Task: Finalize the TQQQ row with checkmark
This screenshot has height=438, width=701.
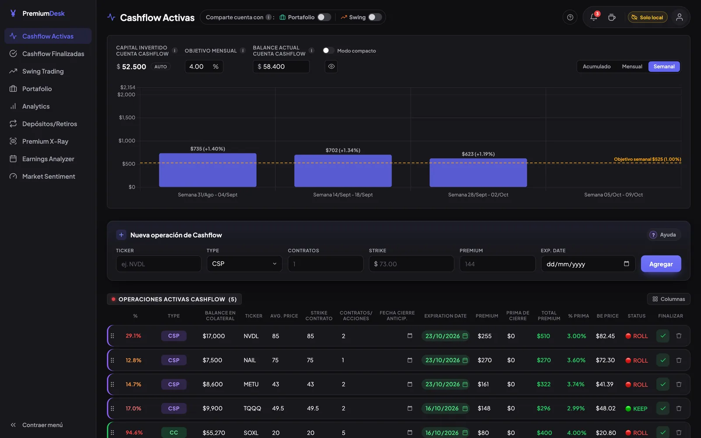Action: coord(663,408)
